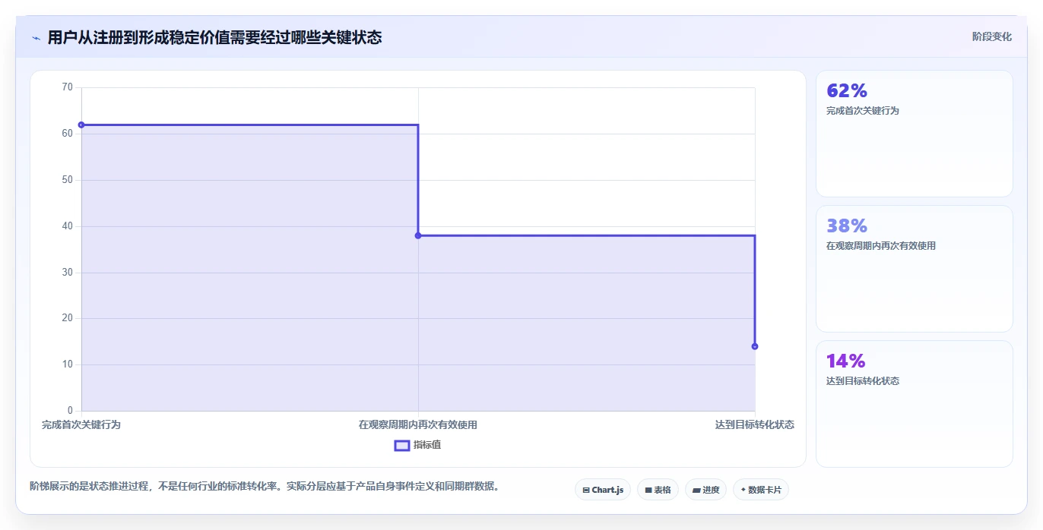The image size is (1043, 530).
Task: Select the 表格 tag chip
Action: click(x=658, y=490)
